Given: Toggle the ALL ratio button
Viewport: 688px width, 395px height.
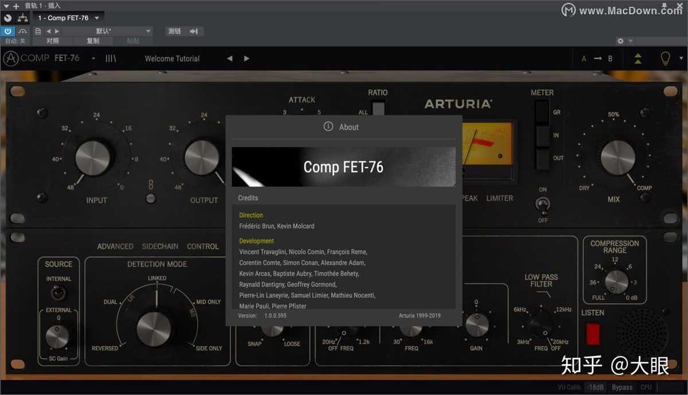Looking at the screenshot, I should click(x=378, y=108).
